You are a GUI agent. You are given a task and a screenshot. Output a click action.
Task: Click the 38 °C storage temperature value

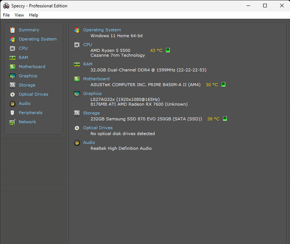click(213, 119)
